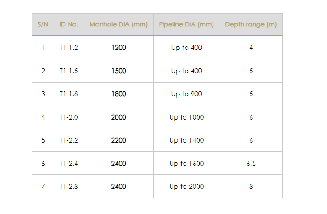Select the Up to 2000 pipeline cell
The width and height of the screenshot is (327, 214).
(186, 187)
